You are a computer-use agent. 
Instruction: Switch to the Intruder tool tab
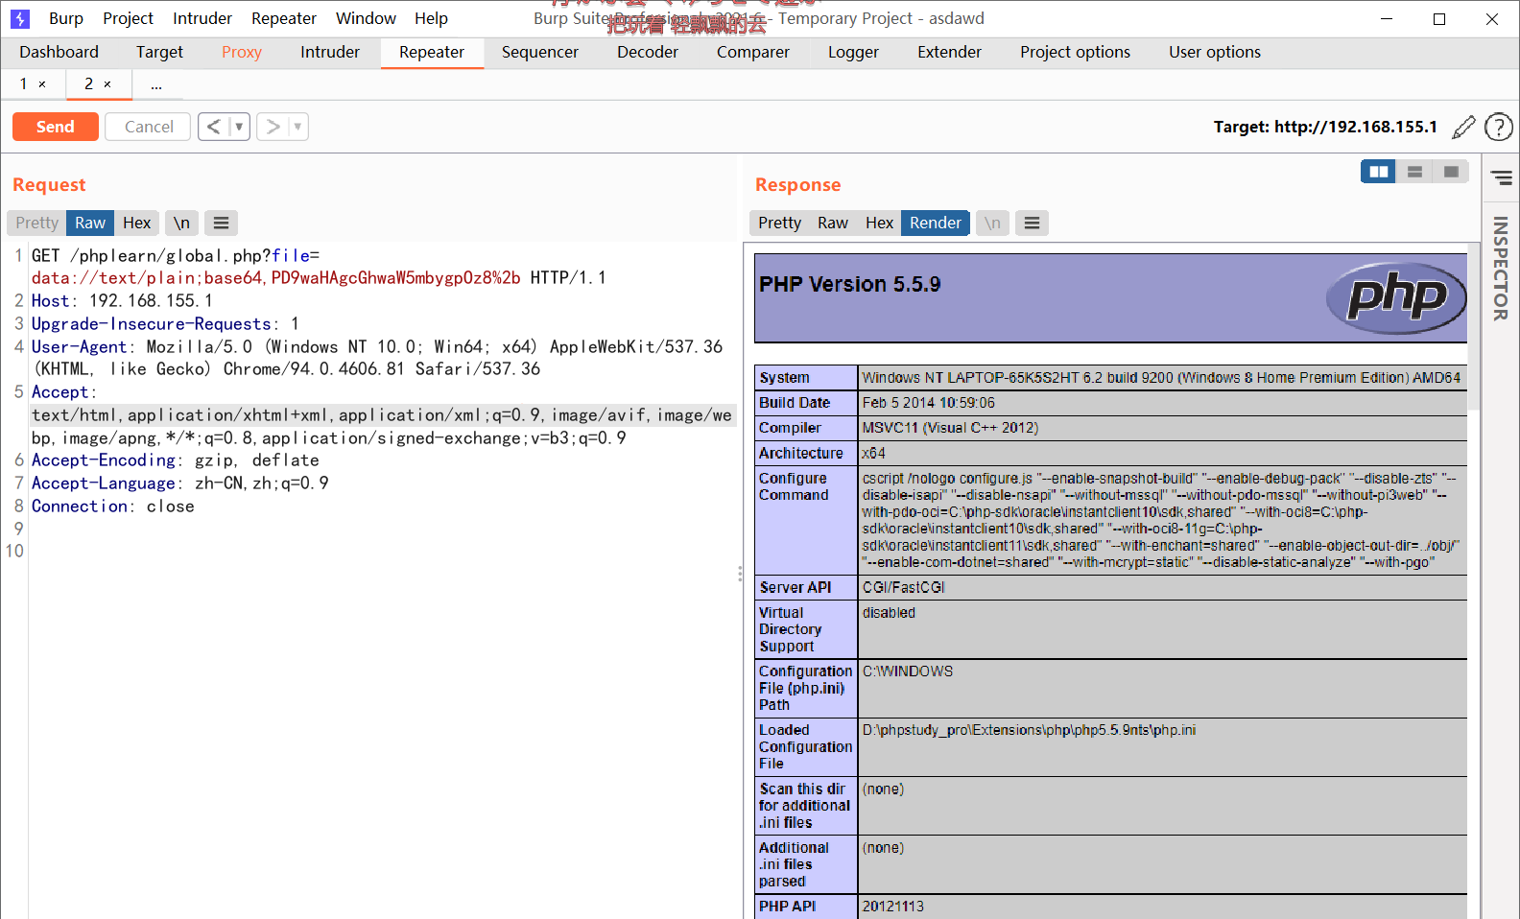[x=330, y=52]
